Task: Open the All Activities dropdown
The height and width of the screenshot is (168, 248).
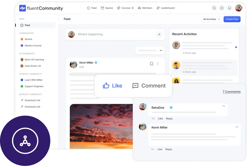Action: [212, 19]
